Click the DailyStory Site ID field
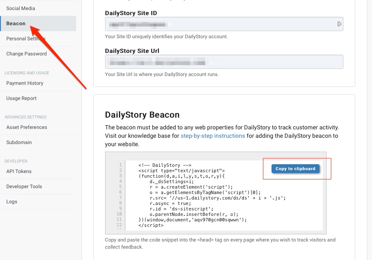Viewport: 372px width, 260px height. [224, 24]
